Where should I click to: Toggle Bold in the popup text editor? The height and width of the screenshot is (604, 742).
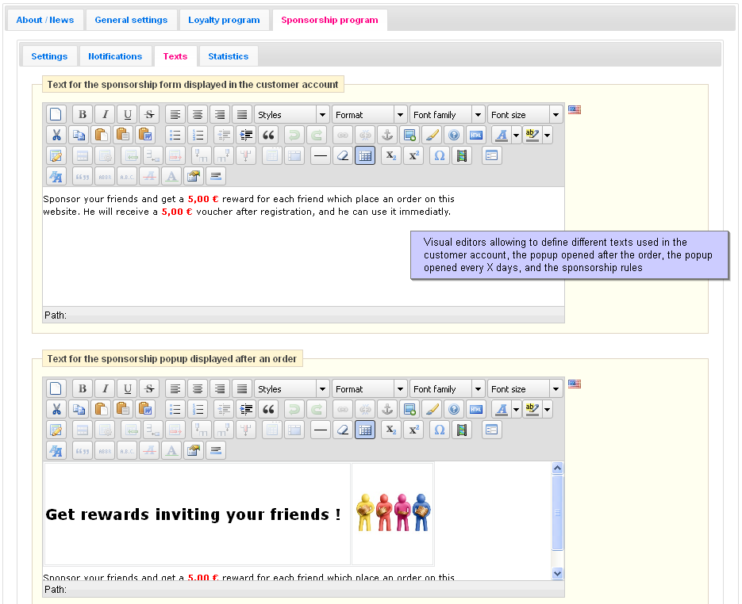(x=83, y=388)
